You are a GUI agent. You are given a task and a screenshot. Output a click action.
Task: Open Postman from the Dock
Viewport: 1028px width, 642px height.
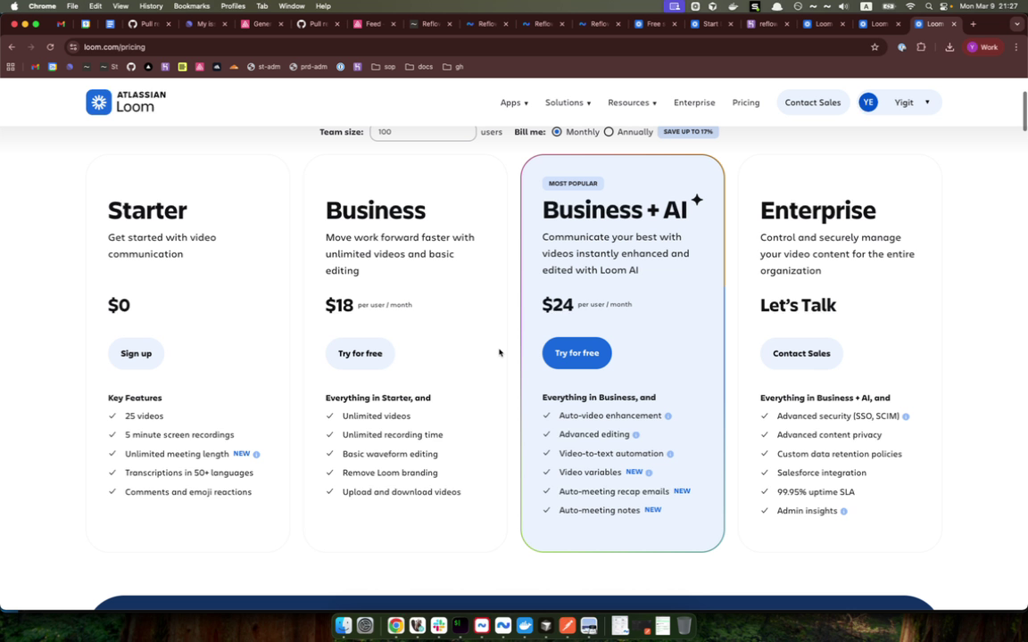point(568,626)
